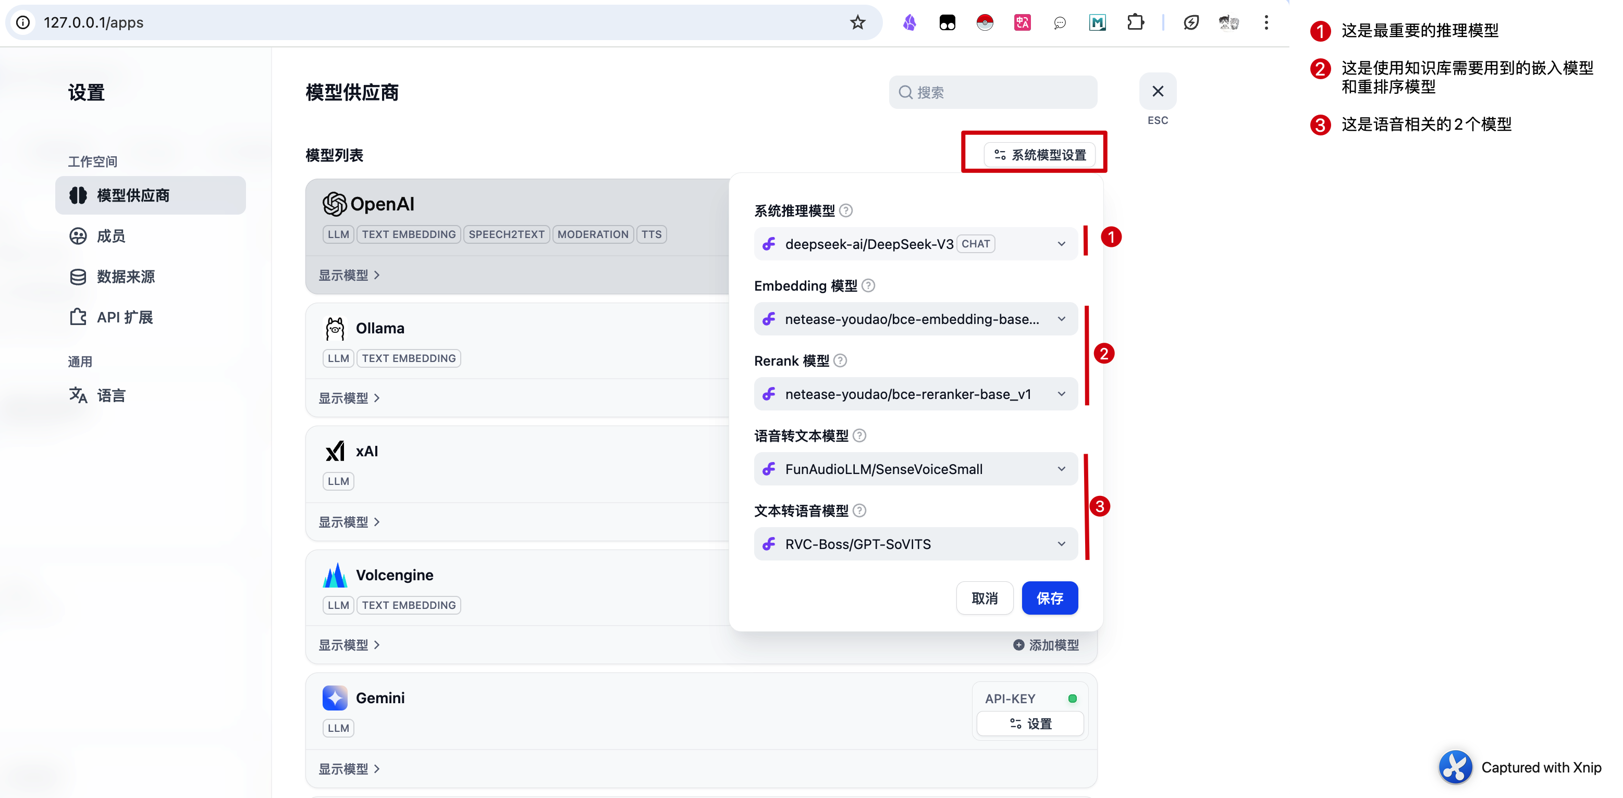Click the Gemini star logo
This screenshot has width=1623, height=798.
pos(335,698)
